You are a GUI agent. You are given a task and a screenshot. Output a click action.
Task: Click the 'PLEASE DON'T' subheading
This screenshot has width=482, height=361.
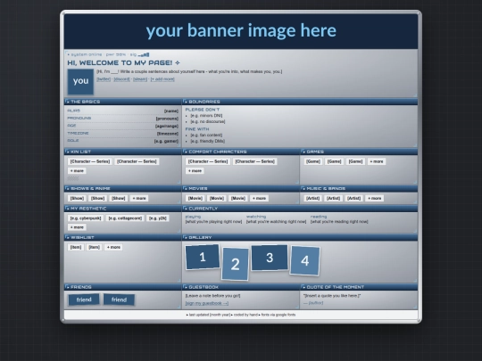pos(203,110)
